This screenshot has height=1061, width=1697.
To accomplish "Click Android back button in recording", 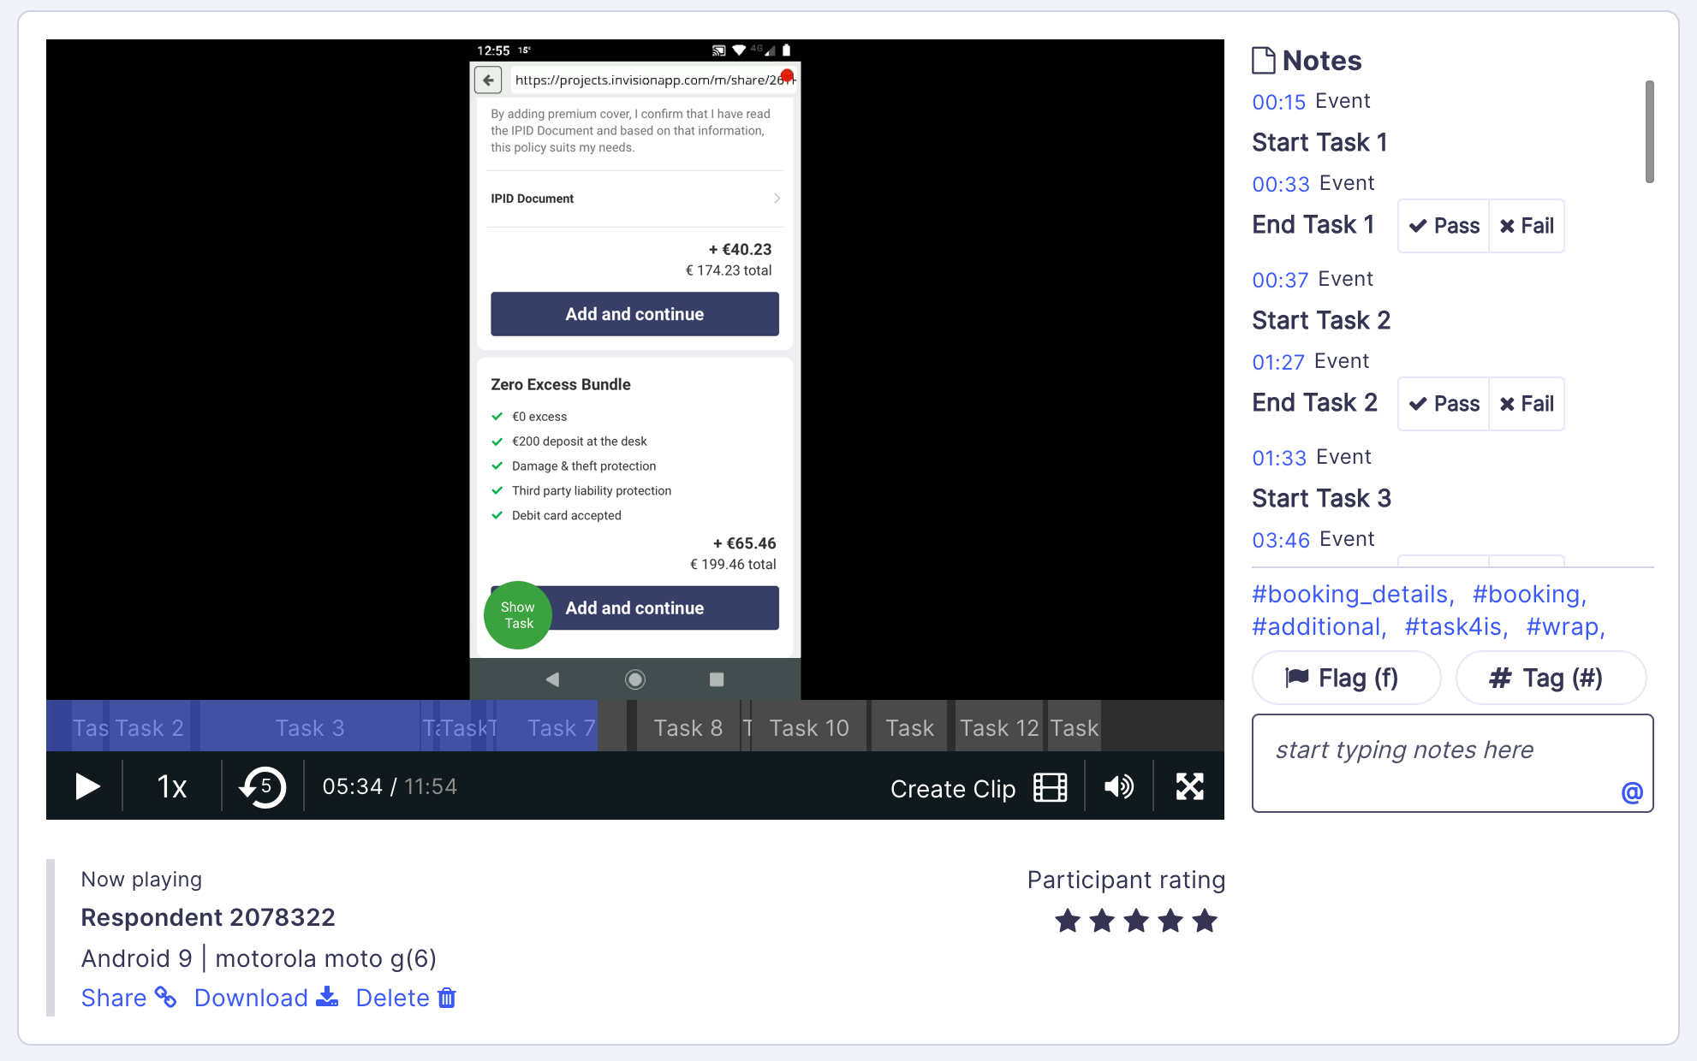I will point(552,679).
